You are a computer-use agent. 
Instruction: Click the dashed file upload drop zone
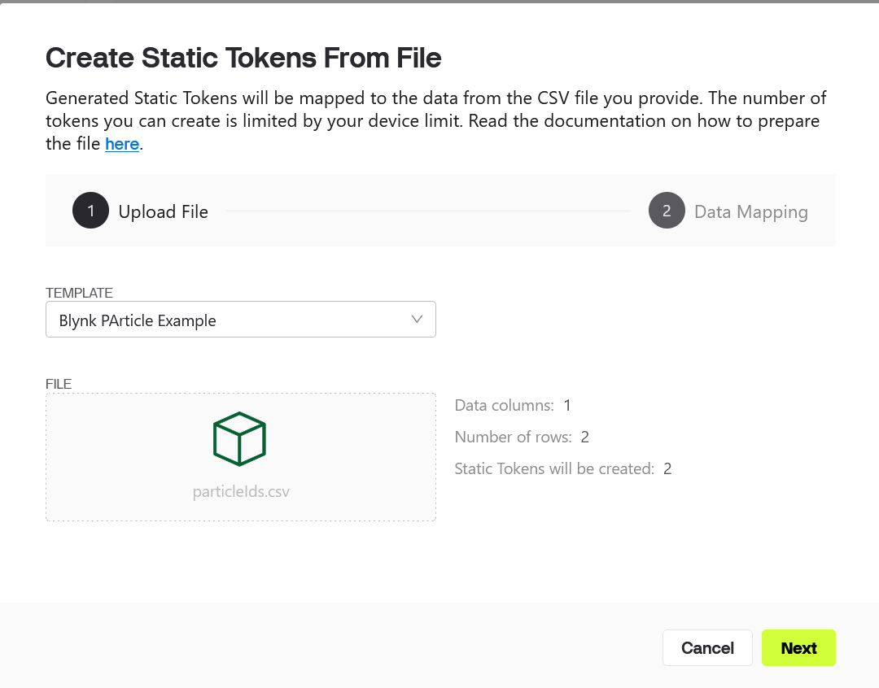click(x=240, y=457)
